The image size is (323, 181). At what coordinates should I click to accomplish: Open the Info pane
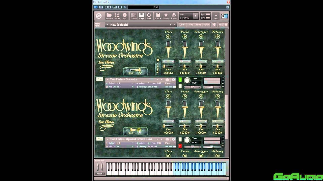pos(125,16)
